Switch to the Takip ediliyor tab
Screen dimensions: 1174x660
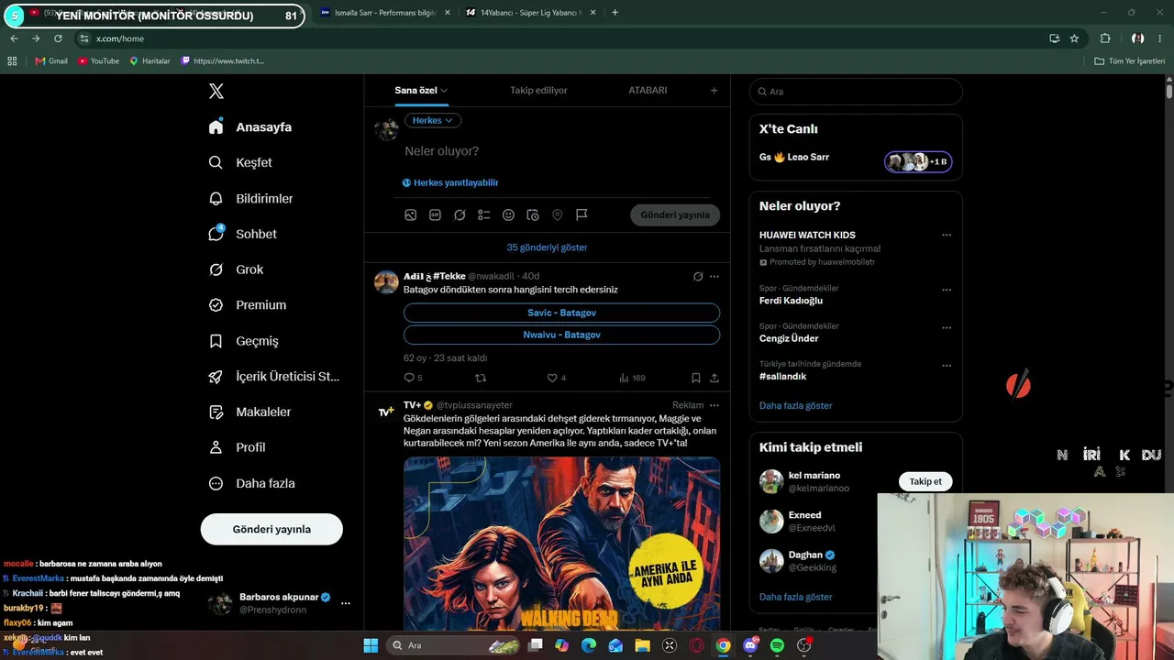538,91
